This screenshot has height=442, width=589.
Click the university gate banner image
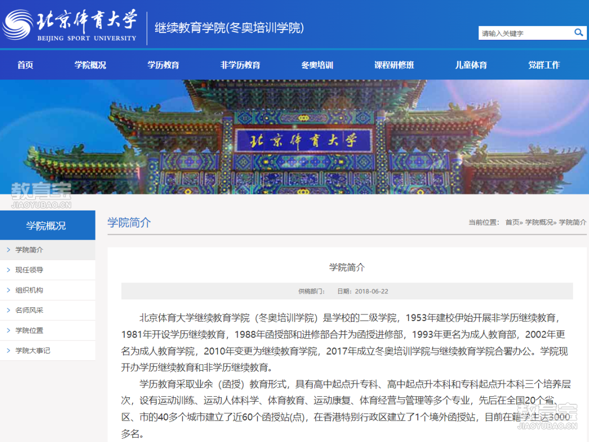tap(294, 136)
